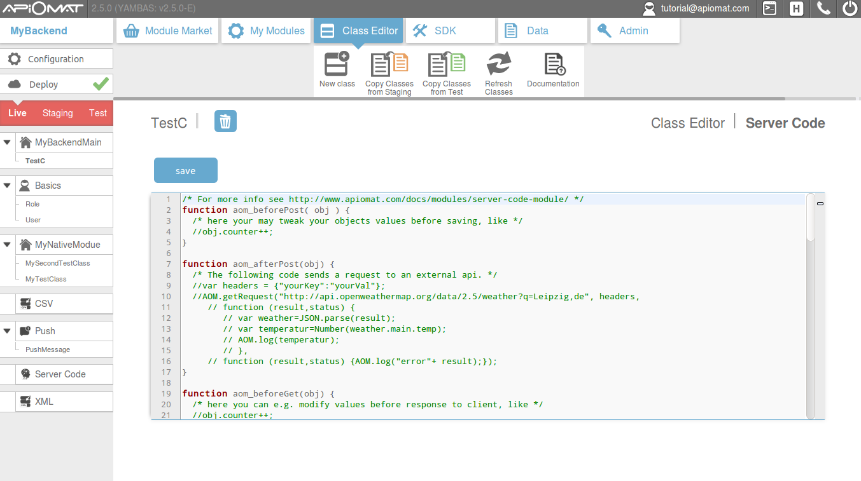Screen dimensions: 861x481
Task: Click the user avatar icon beside the email
Action: coord(648,9)
